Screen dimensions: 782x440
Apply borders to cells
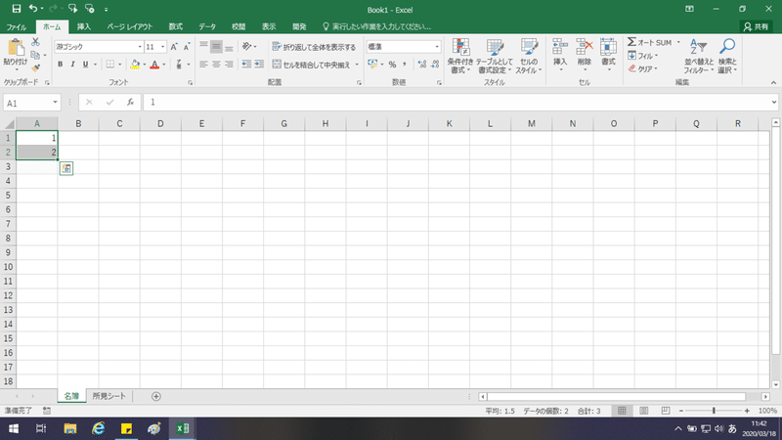(110, 65)
